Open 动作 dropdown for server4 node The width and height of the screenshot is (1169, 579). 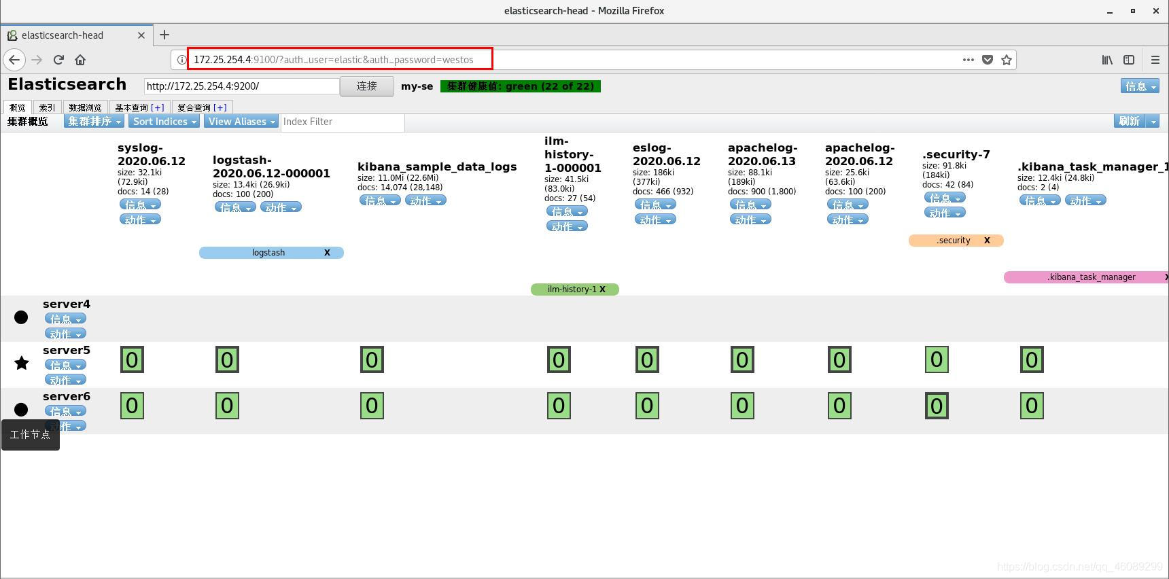coord(65,334)
